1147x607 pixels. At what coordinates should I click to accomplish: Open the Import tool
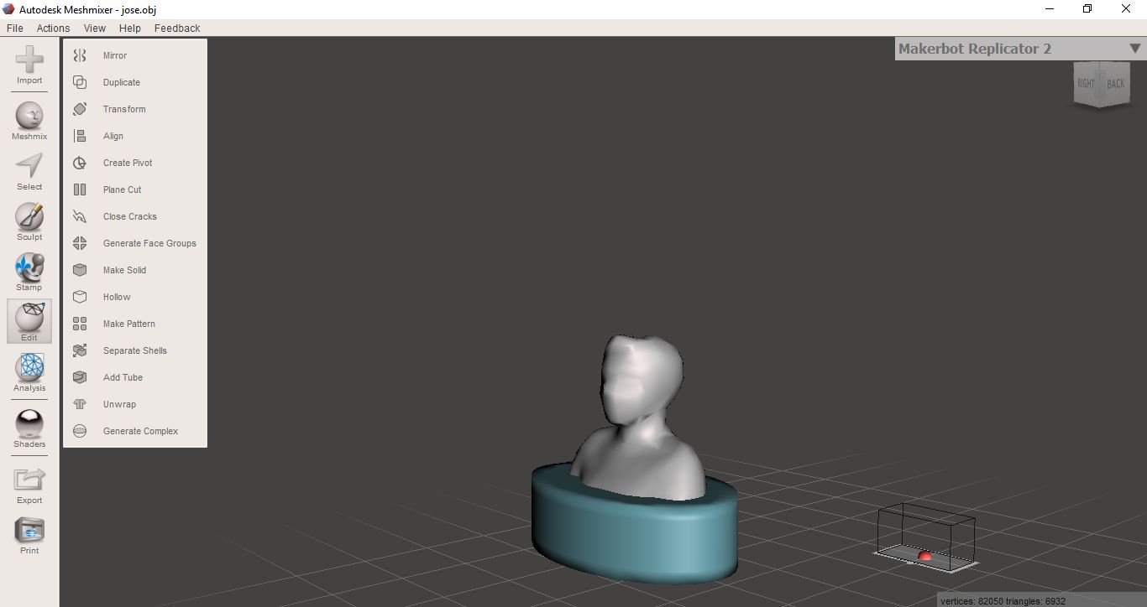(x=29, y=65)
